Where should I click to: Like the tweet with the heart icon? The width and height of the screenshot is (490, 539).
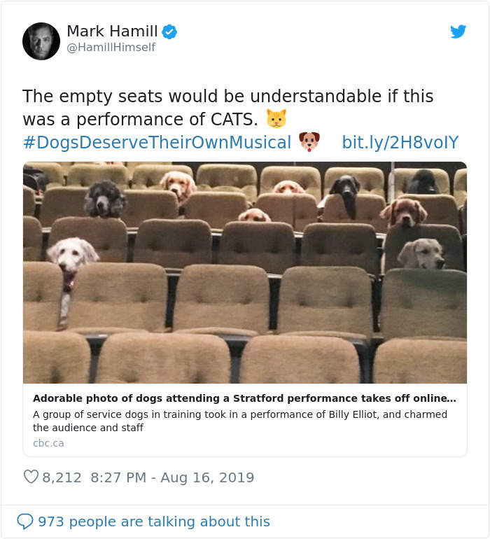31,477
